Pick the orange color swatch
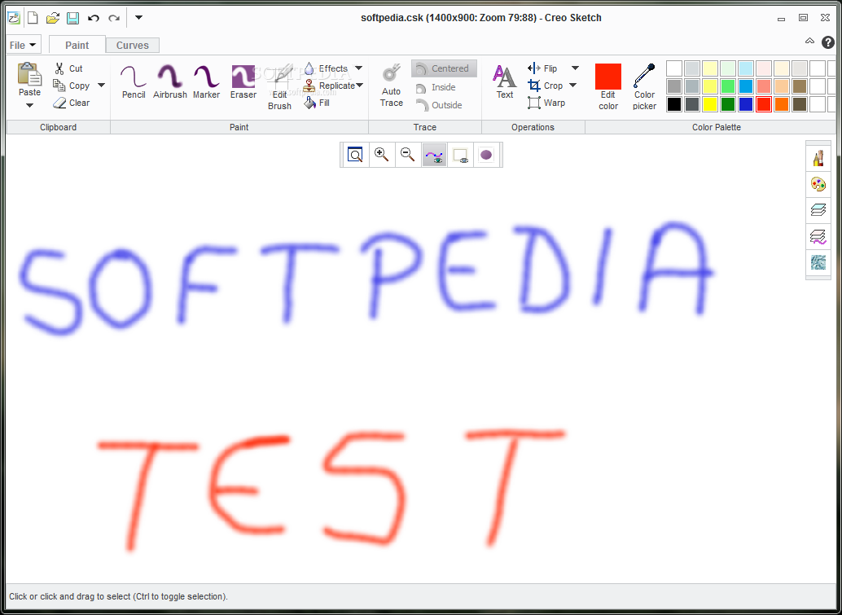This screenshot has width=842, height=615. point(782,104)
